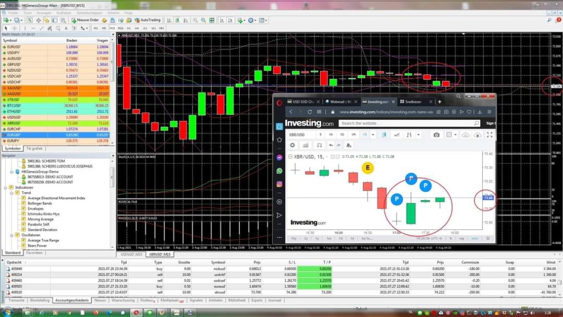Open the templates dropdown icon
The image size is (563, 317).
click(263, 21)
